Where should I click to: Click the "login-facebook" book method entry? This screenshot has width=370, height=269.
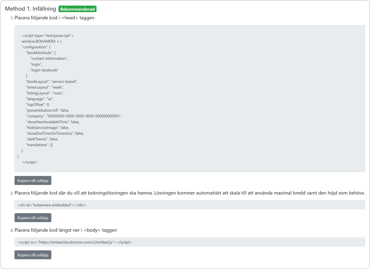tap(44, 70)
